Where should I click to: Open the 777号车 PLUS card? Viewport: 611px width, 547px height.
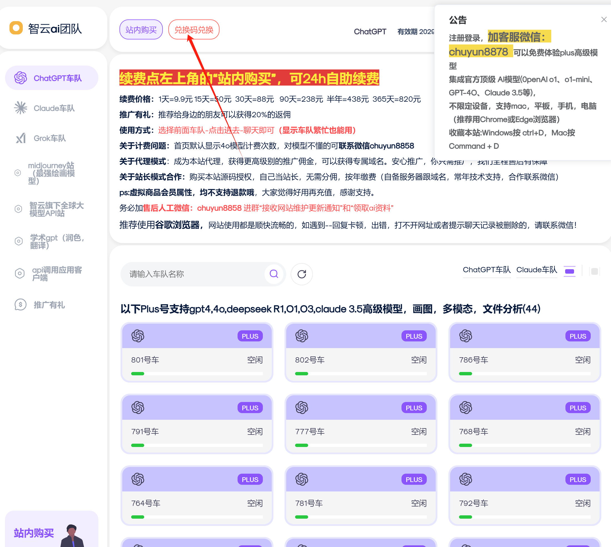(x=360, y=423)
